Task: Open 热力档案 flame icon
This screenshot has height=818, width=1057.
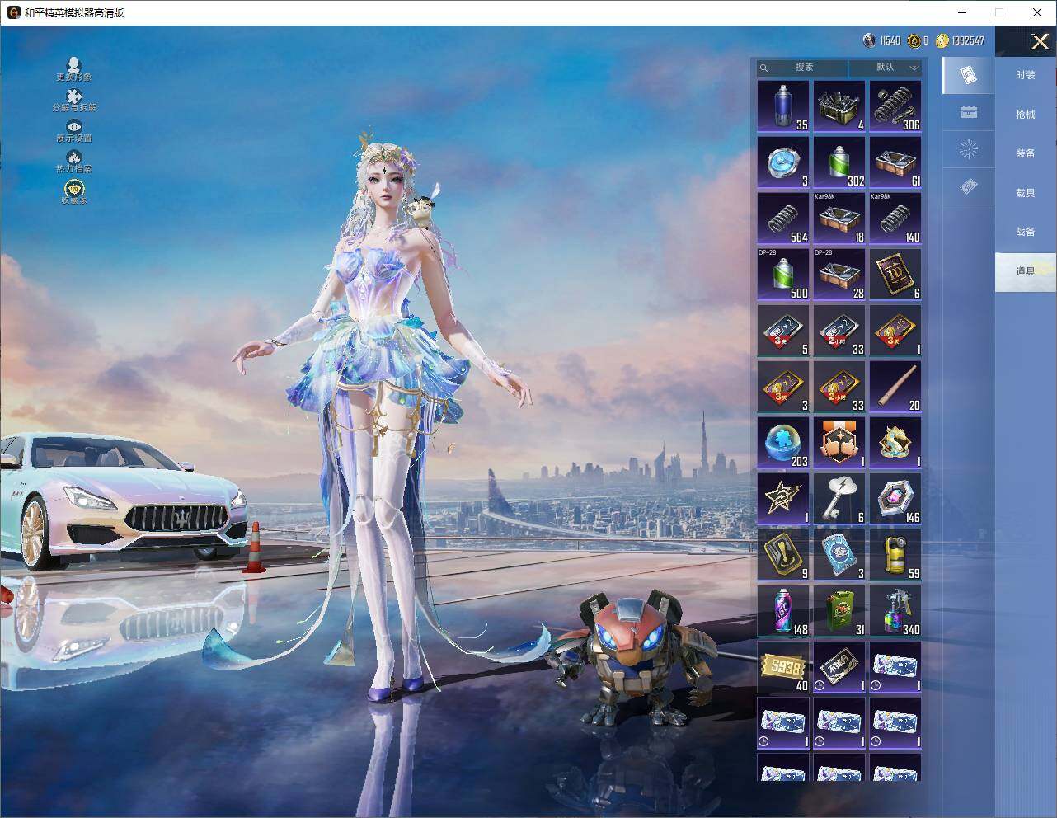Action: point(74,161)
